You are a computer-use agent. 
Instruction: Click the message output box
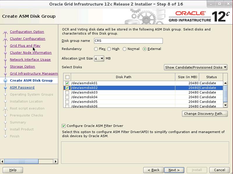pyautogui.click(x=145, y=153)
